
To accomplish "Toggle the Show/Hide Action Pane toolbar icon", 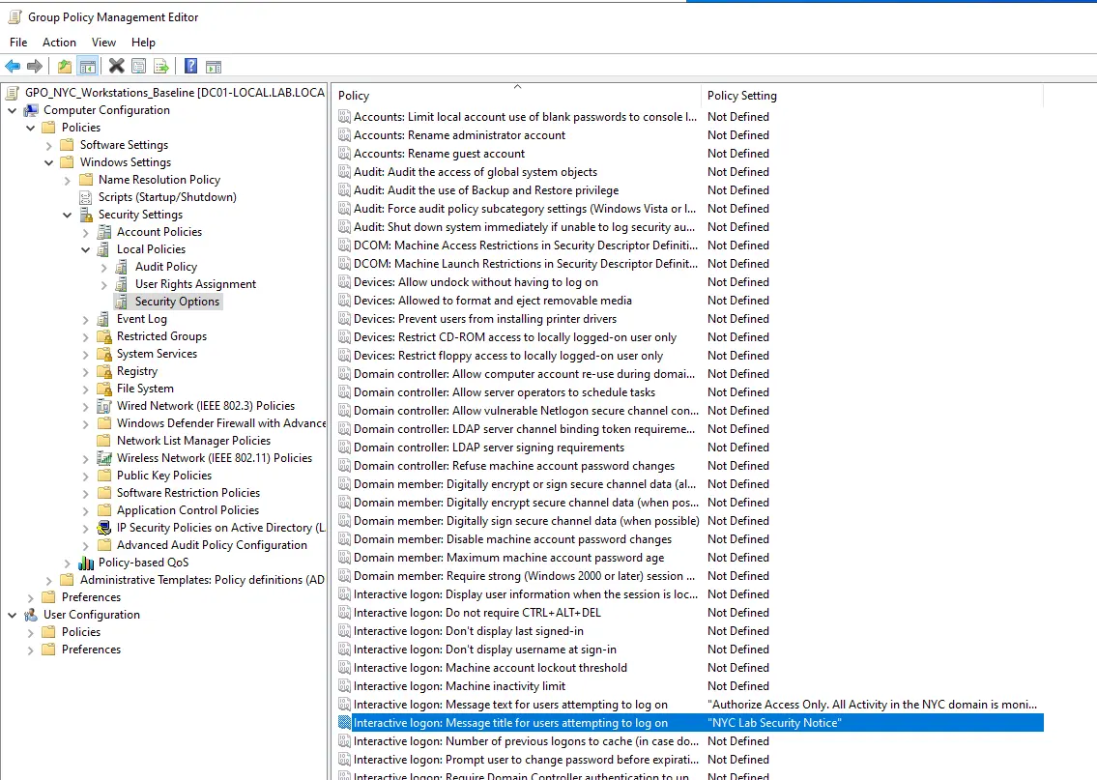I will click(x=214, y=67).
